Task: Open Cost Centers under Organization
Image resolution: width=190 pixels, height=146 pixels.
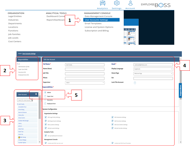Action: (x=15, y=41)
